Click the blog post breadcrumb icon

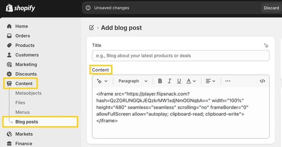(92, 28)
